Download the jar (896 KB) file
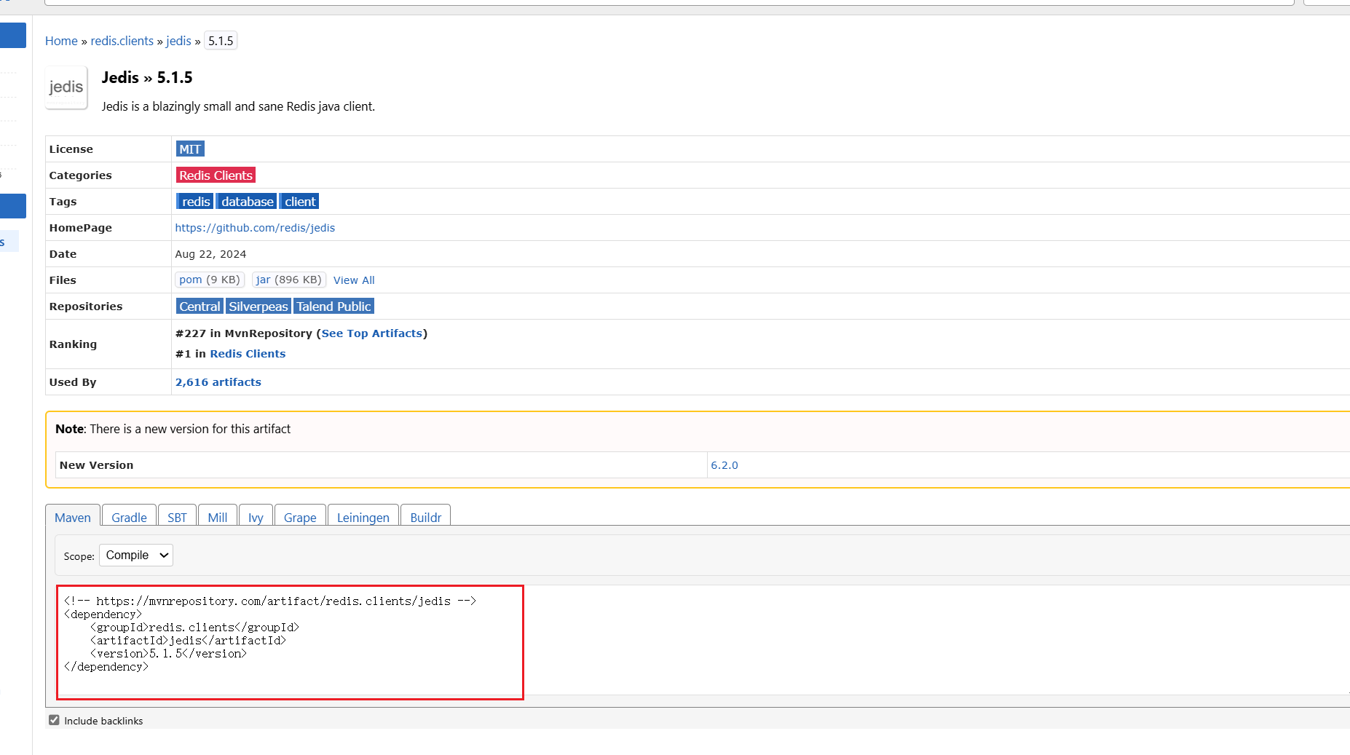This screenshot has width=1350, height=755. 288,280
